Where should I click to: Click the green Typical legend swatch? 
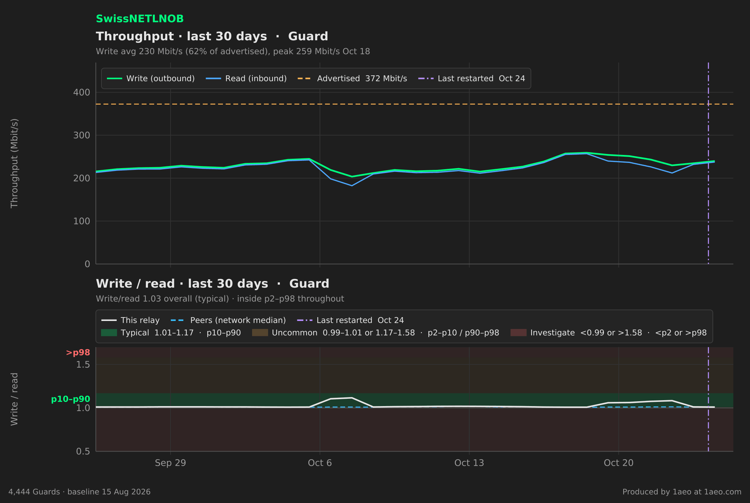[x=109, y=333]
